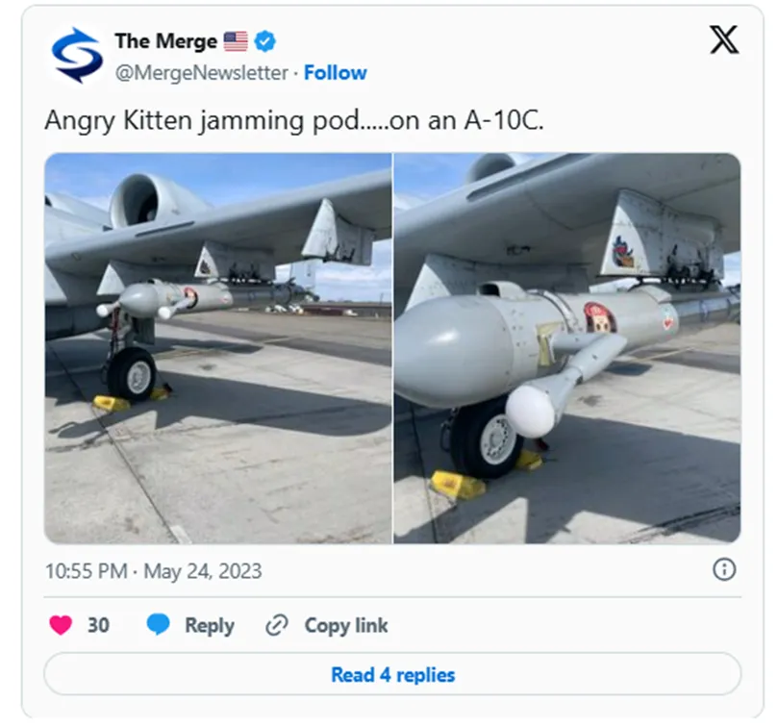This screenshot has height=727, width=778.
Task: Open The Merge display name
Action: (x=166, y=41)
